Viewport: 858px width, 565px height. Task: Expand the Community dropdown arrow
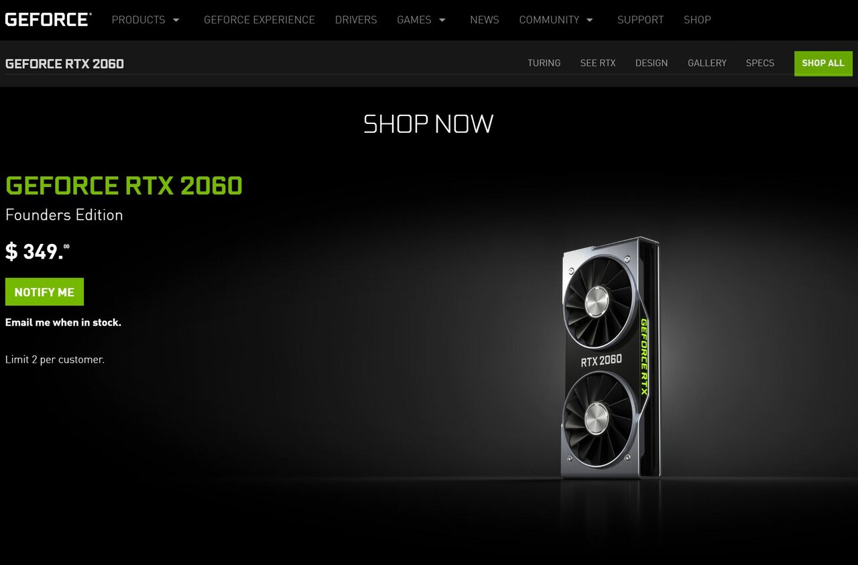590,20
